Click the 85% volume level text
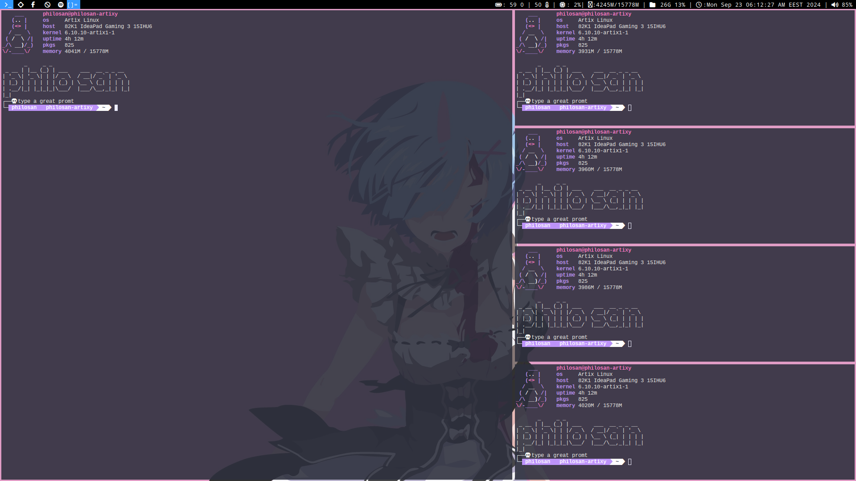This screenshot has width=856, height=481. click(x=847, y=4)
